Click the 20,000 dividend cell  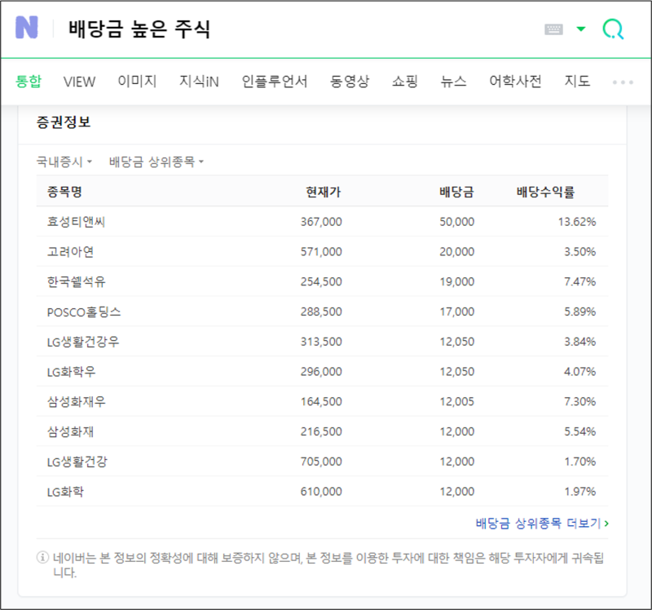[456, 251]
